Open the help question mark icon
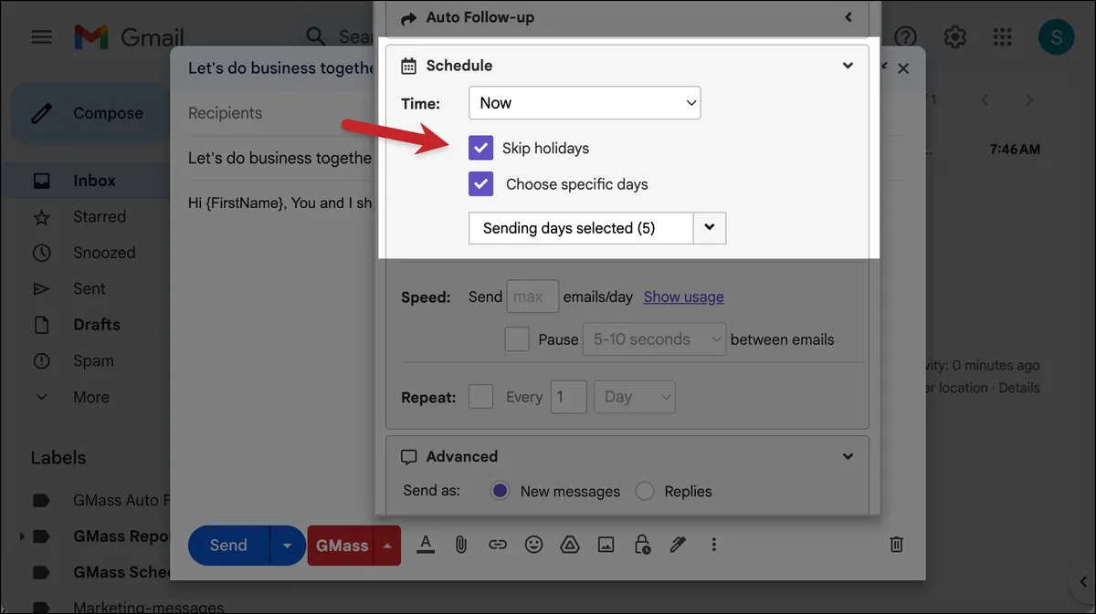The image size is (1096, 614). (905, 36)
